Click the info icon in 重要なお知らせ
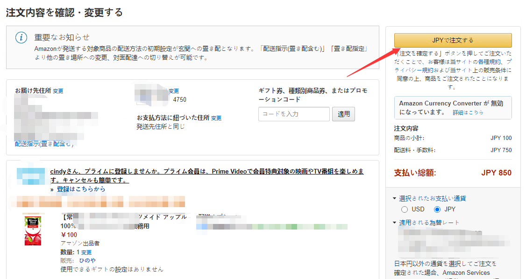Viewport: 526px width, 279px height. [21, 37]
